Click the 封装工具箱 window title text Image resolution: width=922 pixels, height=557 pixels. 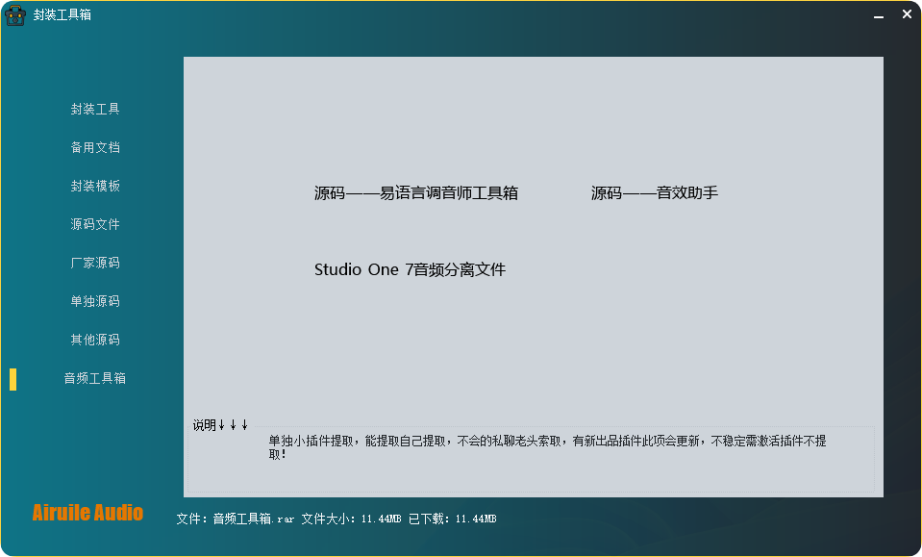coord(62,14)
